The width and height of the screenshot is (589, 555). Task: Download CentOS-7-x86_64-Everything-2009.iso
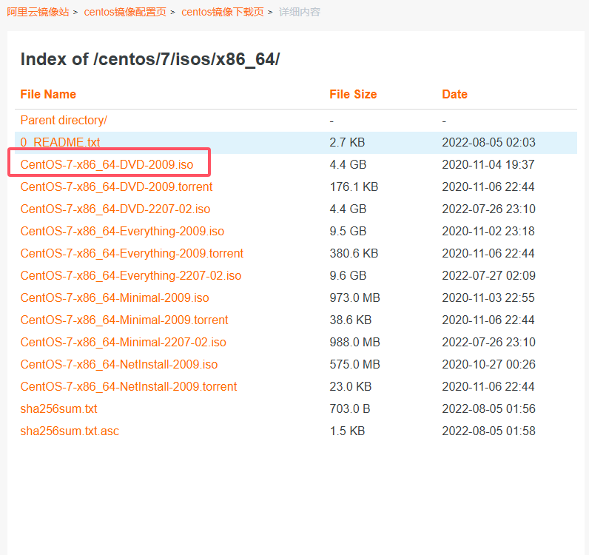[x=122, y=231]
